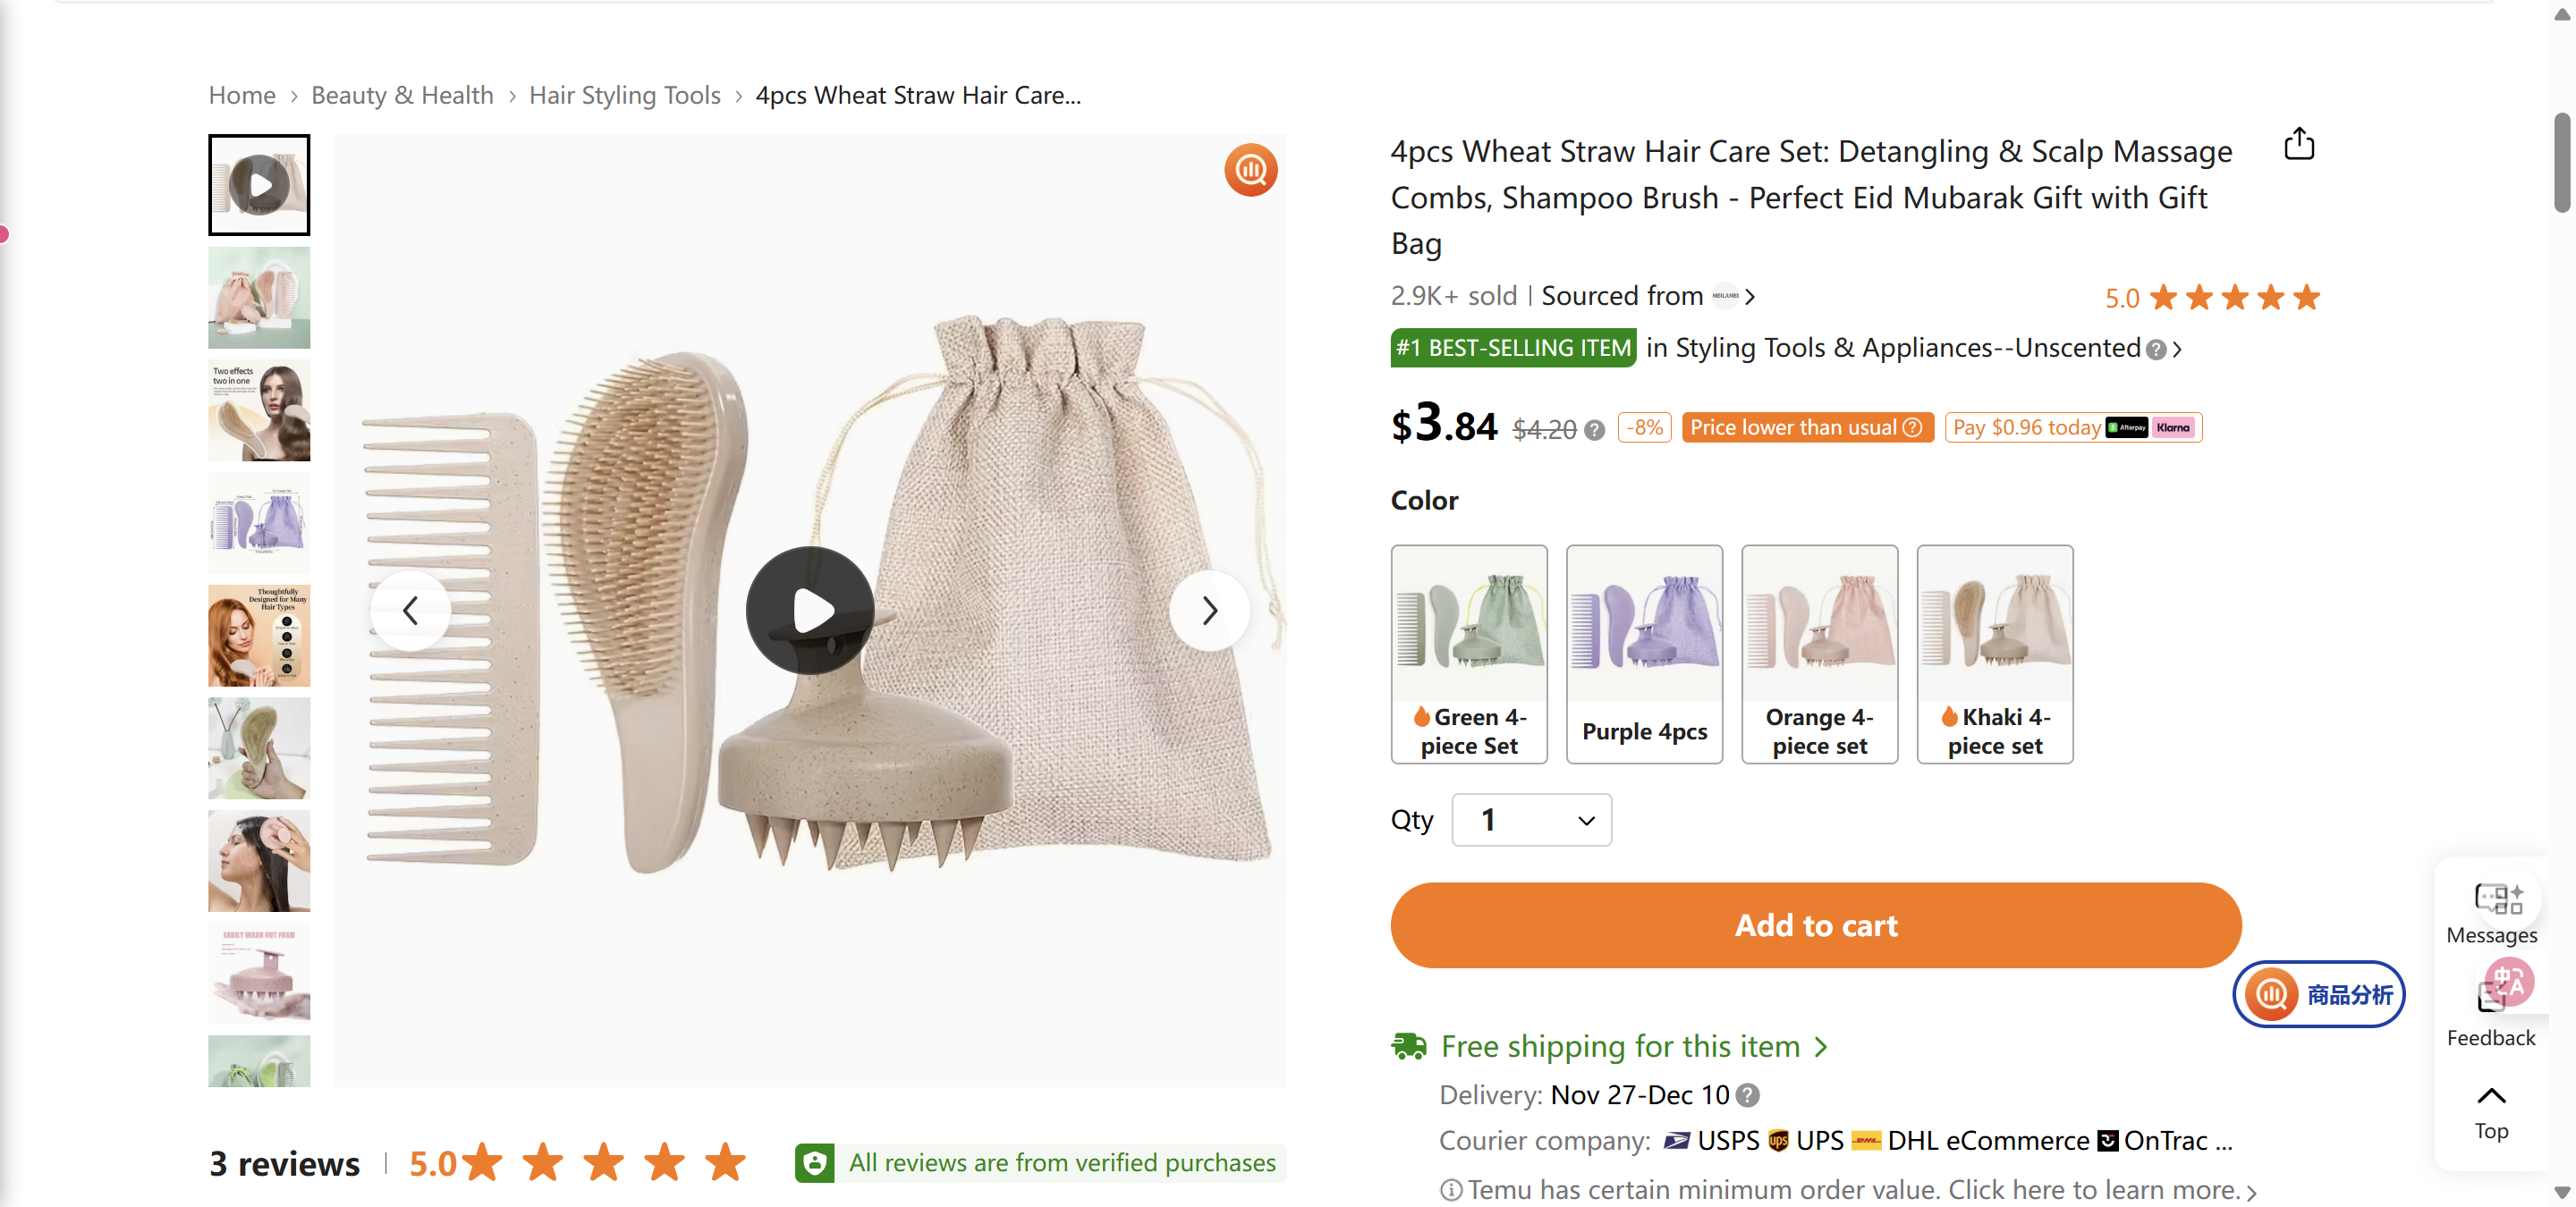Screen dimensions: 2576x1207
Task: Open the Hair Styling Tools breadcrumb category
Action: [x=625, y=95]
